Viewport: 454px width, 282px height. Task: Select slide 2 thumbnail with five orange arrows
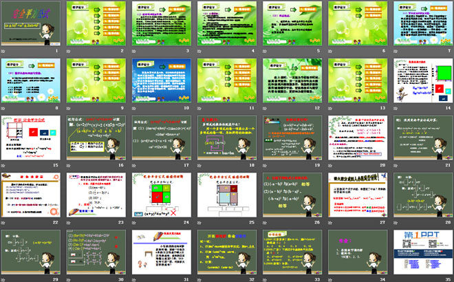point(96,23)
